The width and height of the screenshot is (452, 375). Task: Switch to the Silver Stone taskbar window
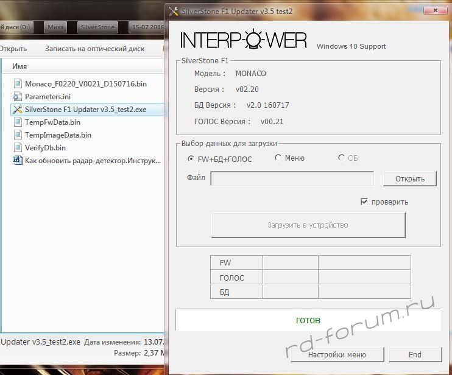(x=97, y=27)
